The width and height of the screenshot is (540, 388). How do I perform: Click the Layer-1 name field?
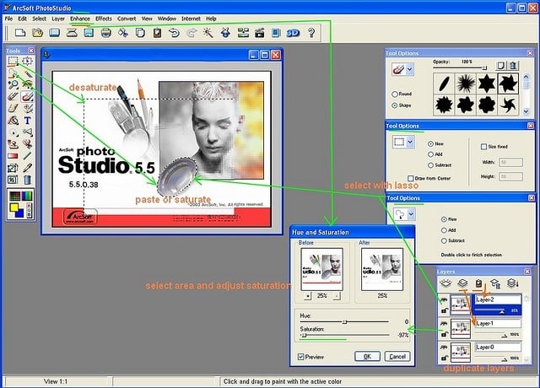[x=498, y=324]
